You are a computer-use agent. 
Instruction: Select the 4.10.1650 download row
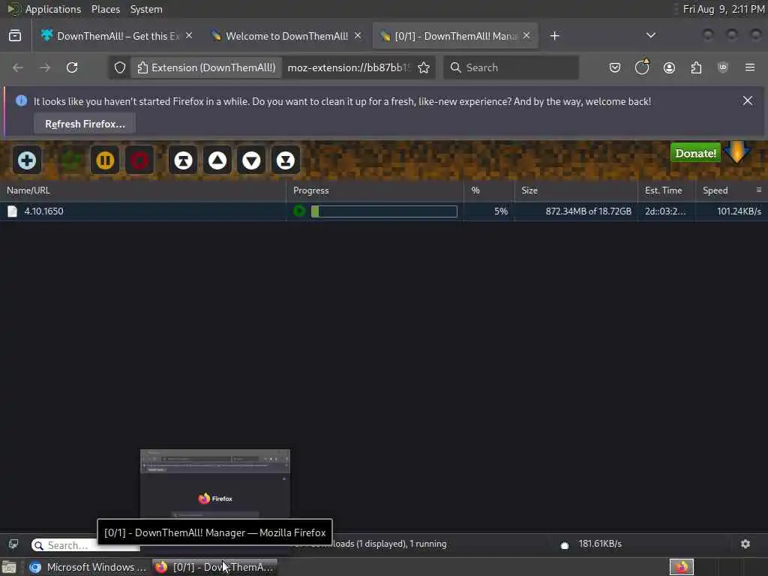pos(384,211)
